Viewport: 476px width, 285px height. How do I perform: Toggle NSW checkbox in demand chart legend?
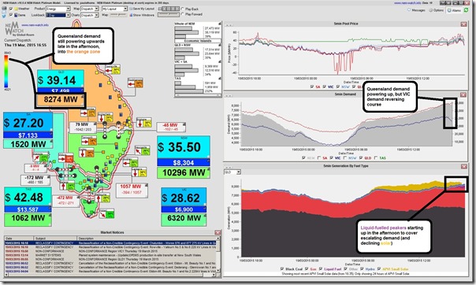345,157
